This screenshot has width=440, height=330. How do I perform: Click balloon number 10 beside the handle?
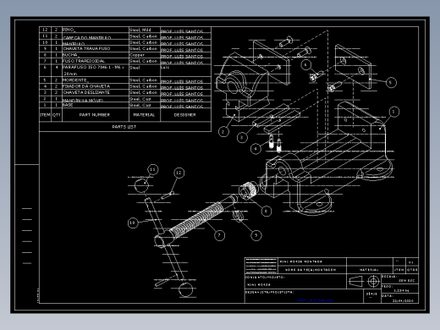(133, 223)
